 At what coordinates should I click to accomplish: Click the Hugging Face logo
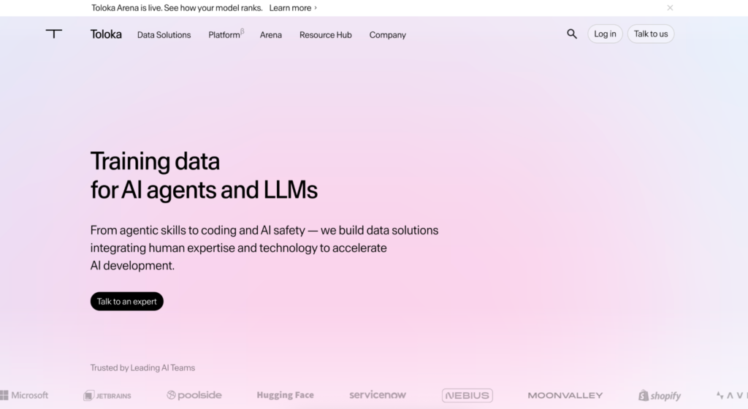tap(286, 395)
